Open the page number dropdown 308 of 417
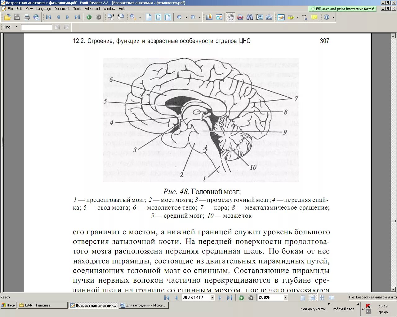Screen dimensions: 397x317 212,297
